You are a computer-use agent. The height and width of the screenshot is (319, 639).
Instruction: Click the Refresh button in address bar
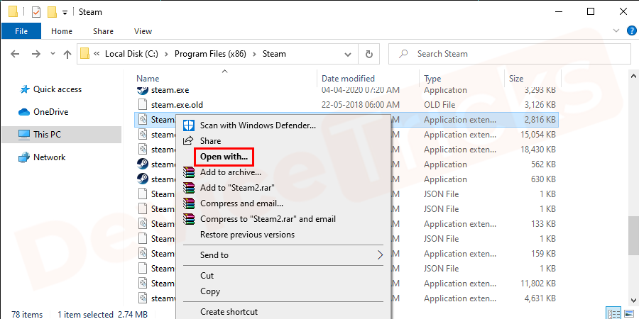pyautogui.click(x=368, y=54)
